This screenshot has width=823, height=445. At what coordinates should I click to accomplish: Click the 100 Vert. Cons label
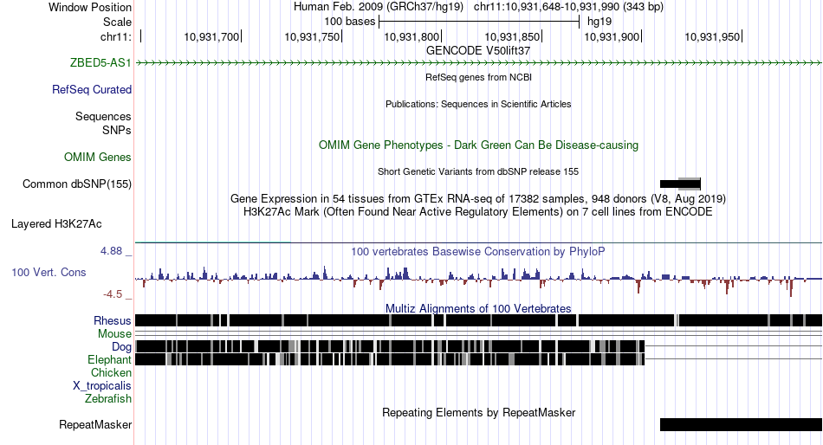click(49, 273)
